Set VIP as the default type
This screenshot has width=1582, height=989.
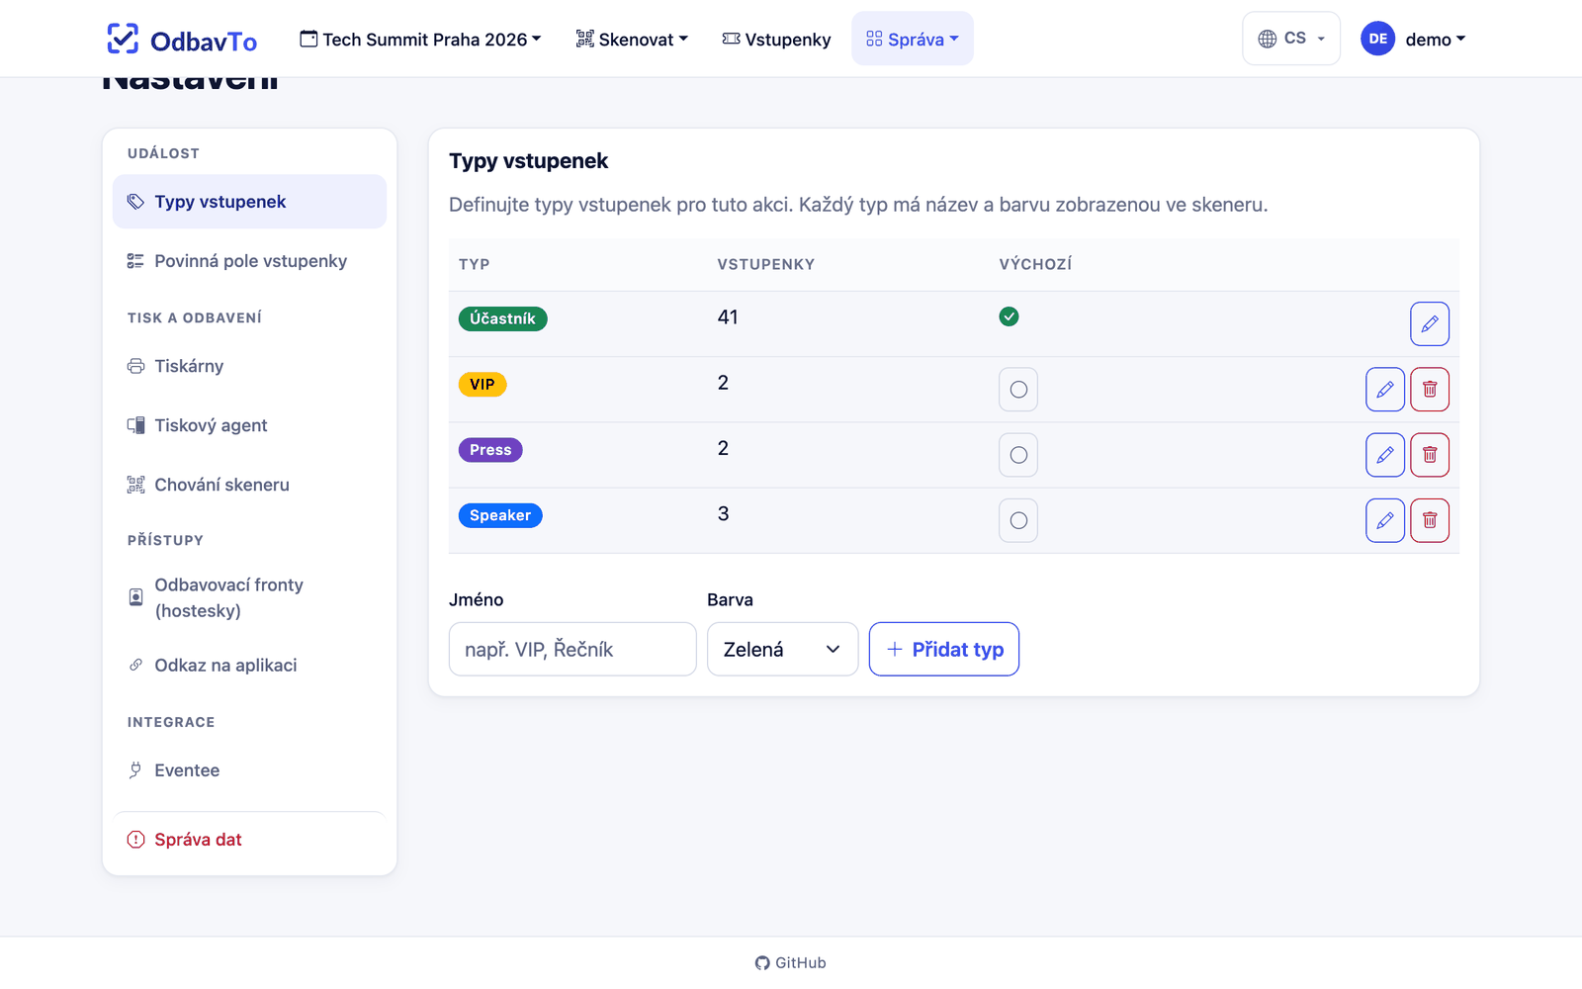(x=1018, y=390)
